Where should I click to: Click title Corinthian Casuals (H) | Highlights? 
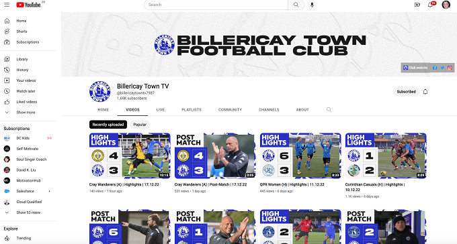[375, 187]
